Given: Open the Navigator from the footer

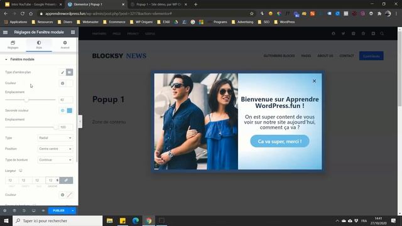Looking at the screenshot, I should coord(14,211).
